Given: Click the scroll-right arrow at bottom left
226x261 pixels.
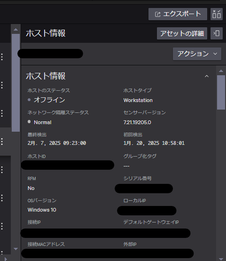Looking at the screenshot, I should [x=6, y=259].
